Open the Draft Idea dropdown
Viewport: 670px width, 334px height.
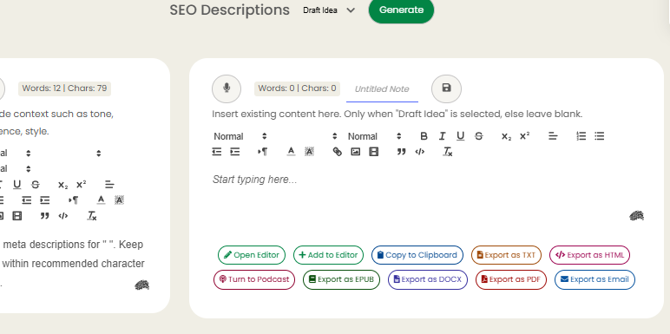point(329,10)
